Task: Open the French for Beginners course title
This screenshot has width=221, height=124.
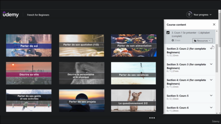Action: (38, 15)
